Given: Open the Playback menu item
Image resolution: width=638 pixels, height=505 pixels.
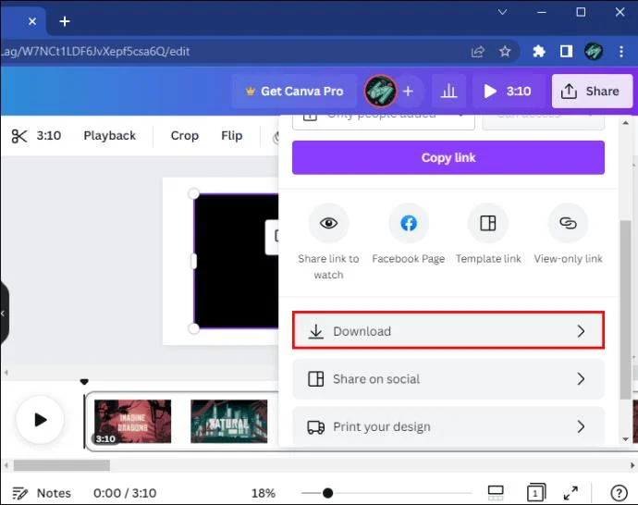Looking at the screenshot, I should tap(109, 136).
